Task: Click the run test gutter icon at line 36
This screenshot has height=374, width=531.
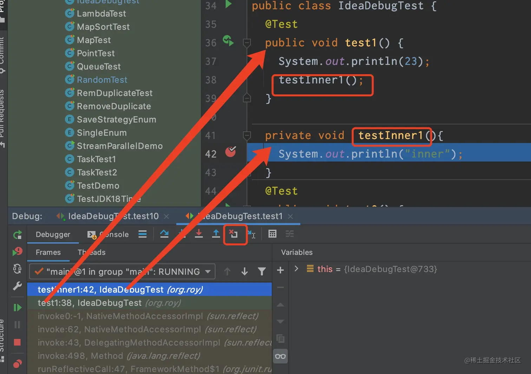Action: (x=228, y=41)
